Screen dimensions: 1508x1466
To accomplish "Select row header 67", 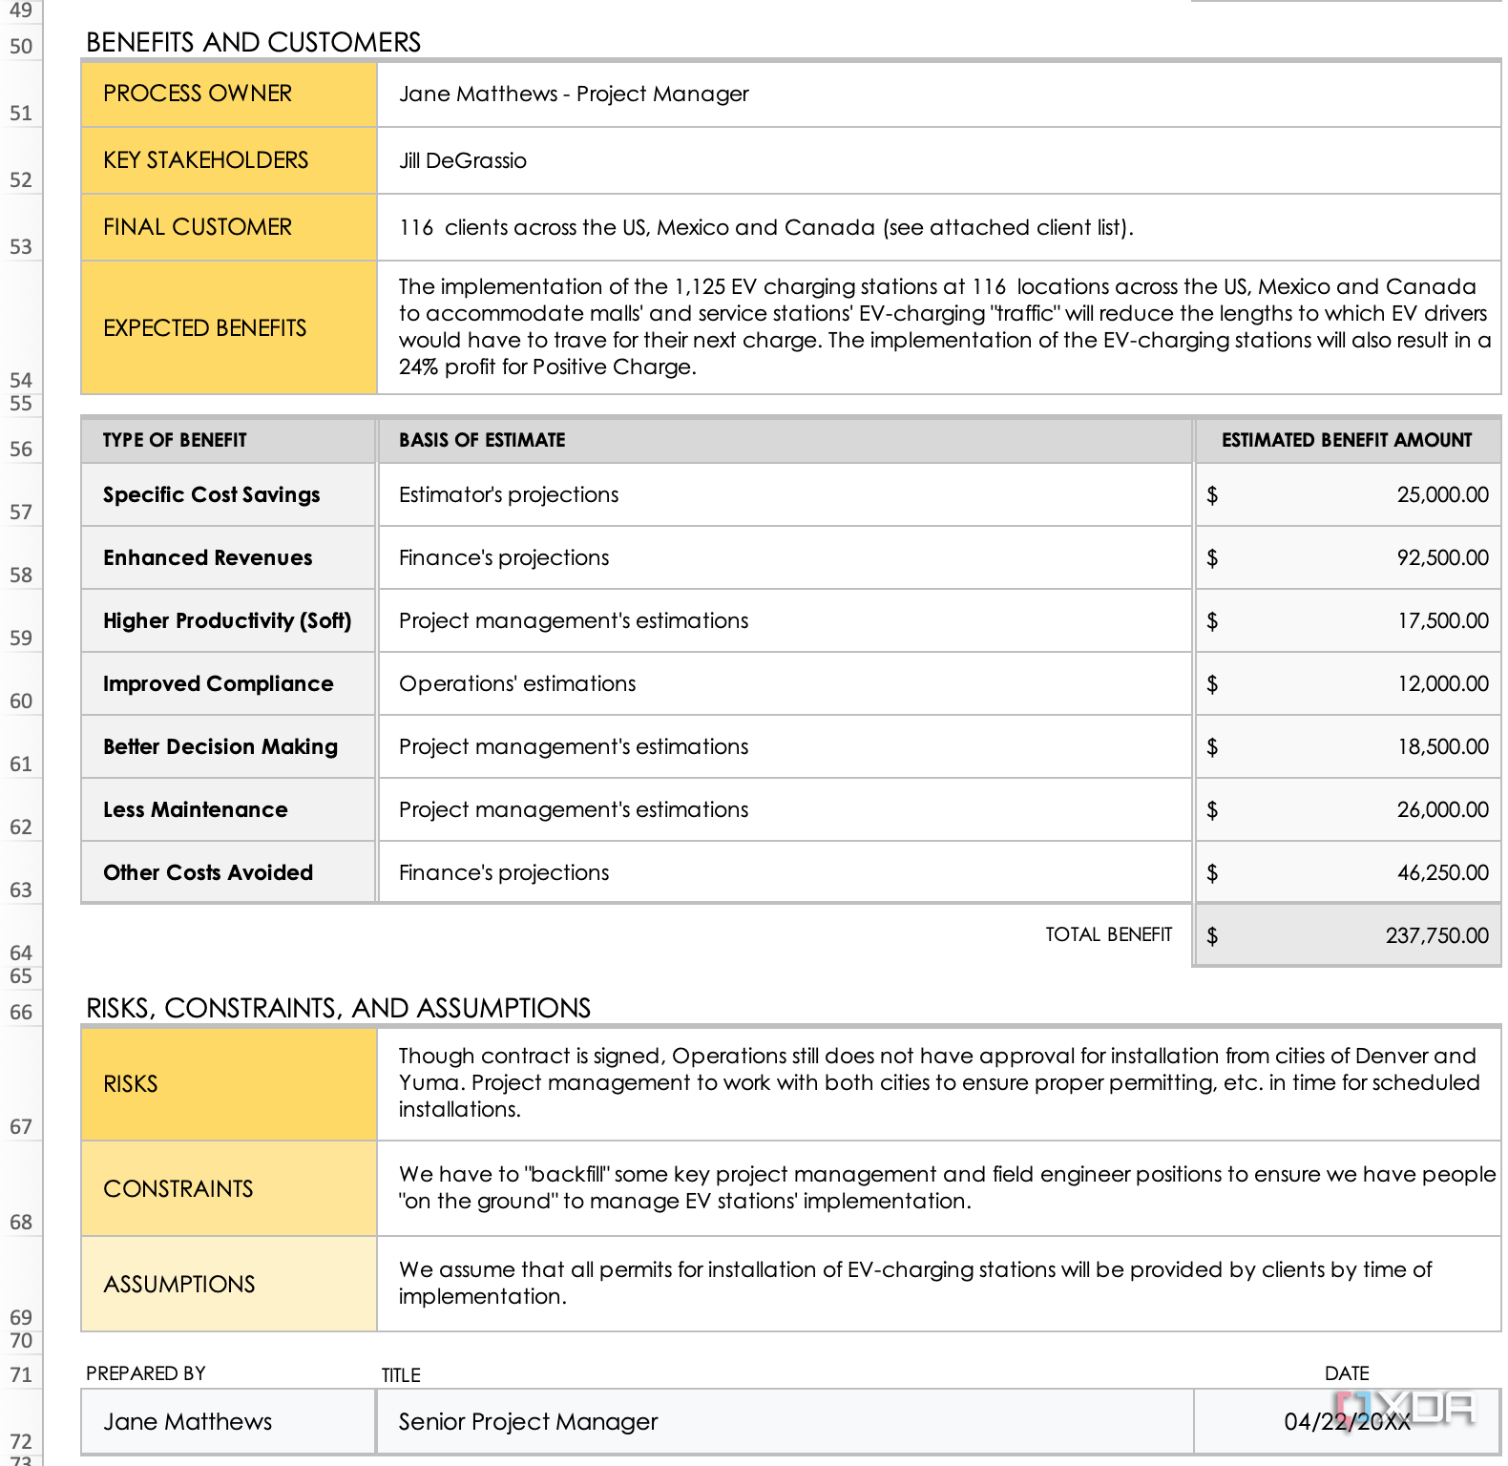I will [x=21, y=1083].
